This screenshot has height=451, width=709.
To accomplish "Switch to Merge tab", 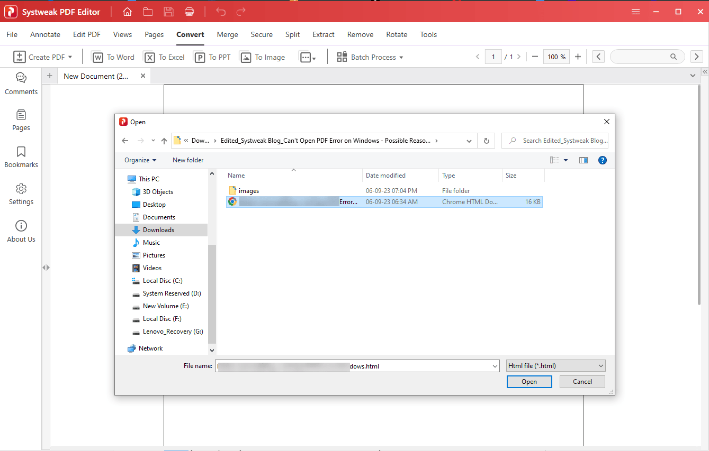I will pos(227,34).
